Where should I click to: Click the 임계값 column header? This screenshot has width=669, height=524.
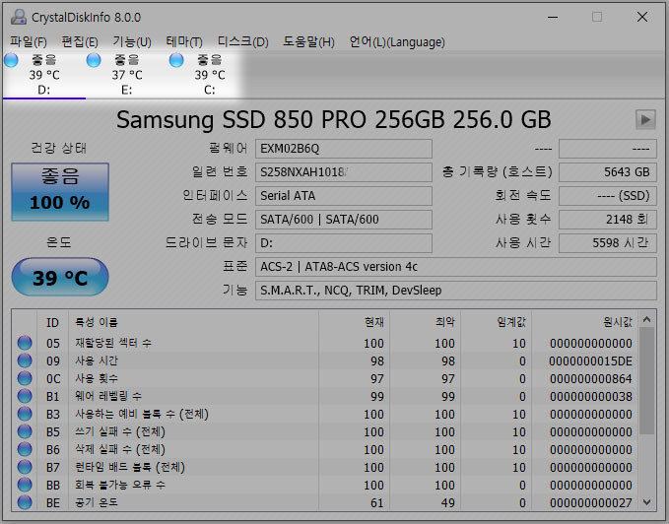click(497, 322)
